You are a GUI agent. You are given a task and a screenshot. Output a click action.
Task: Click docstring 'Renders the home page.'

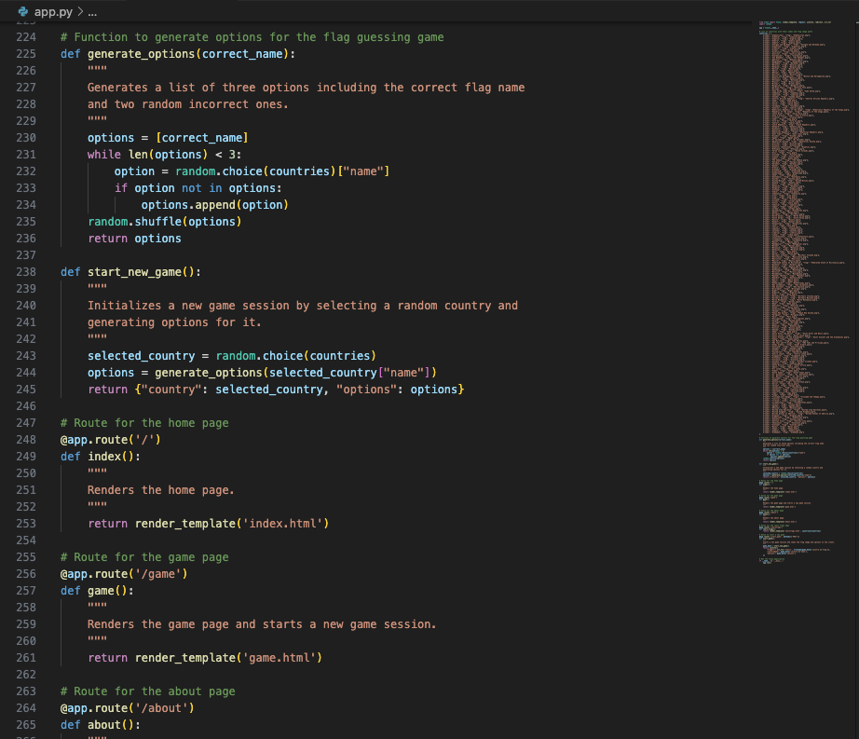(161, 490)
